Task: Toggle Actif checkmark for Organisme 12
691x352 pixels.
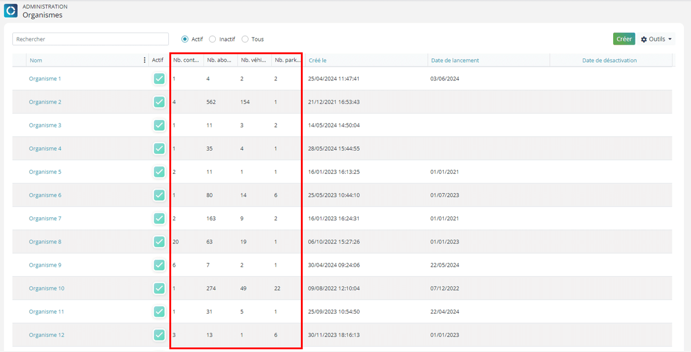Action: (159, 335)
